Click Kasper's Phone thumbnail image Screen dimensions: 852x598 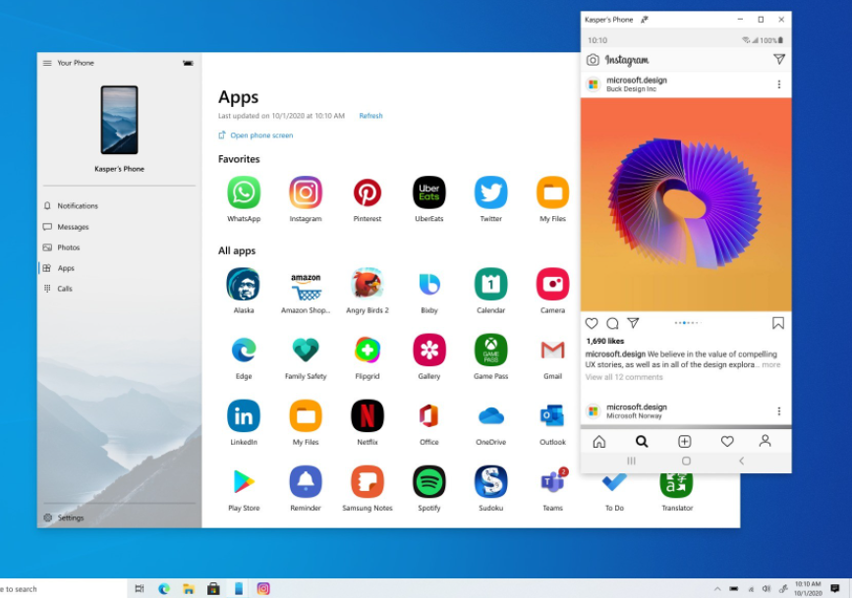tap(119, 120)
